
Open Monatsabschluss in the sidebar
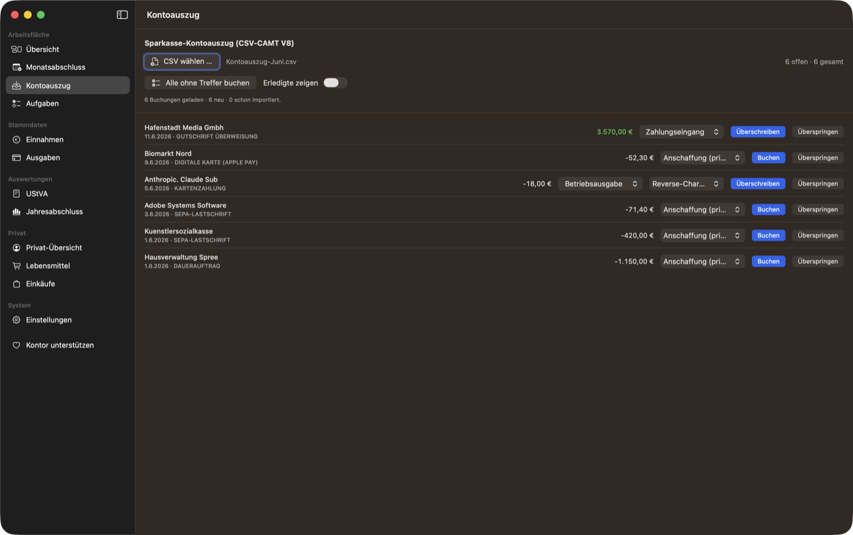tap(68, 67)
